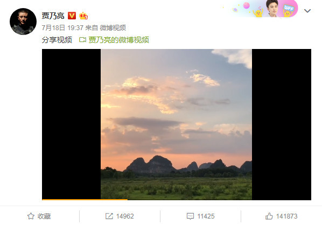Click the crown membership badge icon
The image size is (322, 225).
pyautogui.click(x=83, y=16)
